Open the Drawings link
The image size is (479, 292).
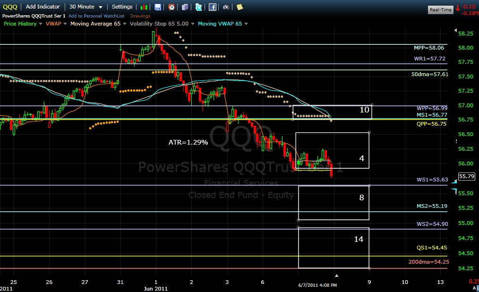click(140, 16)
